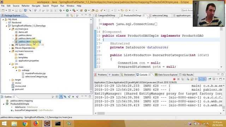Click the Last Edit Location toolbar icon
Screen dimensions: 226x127
tap(122, 10)
